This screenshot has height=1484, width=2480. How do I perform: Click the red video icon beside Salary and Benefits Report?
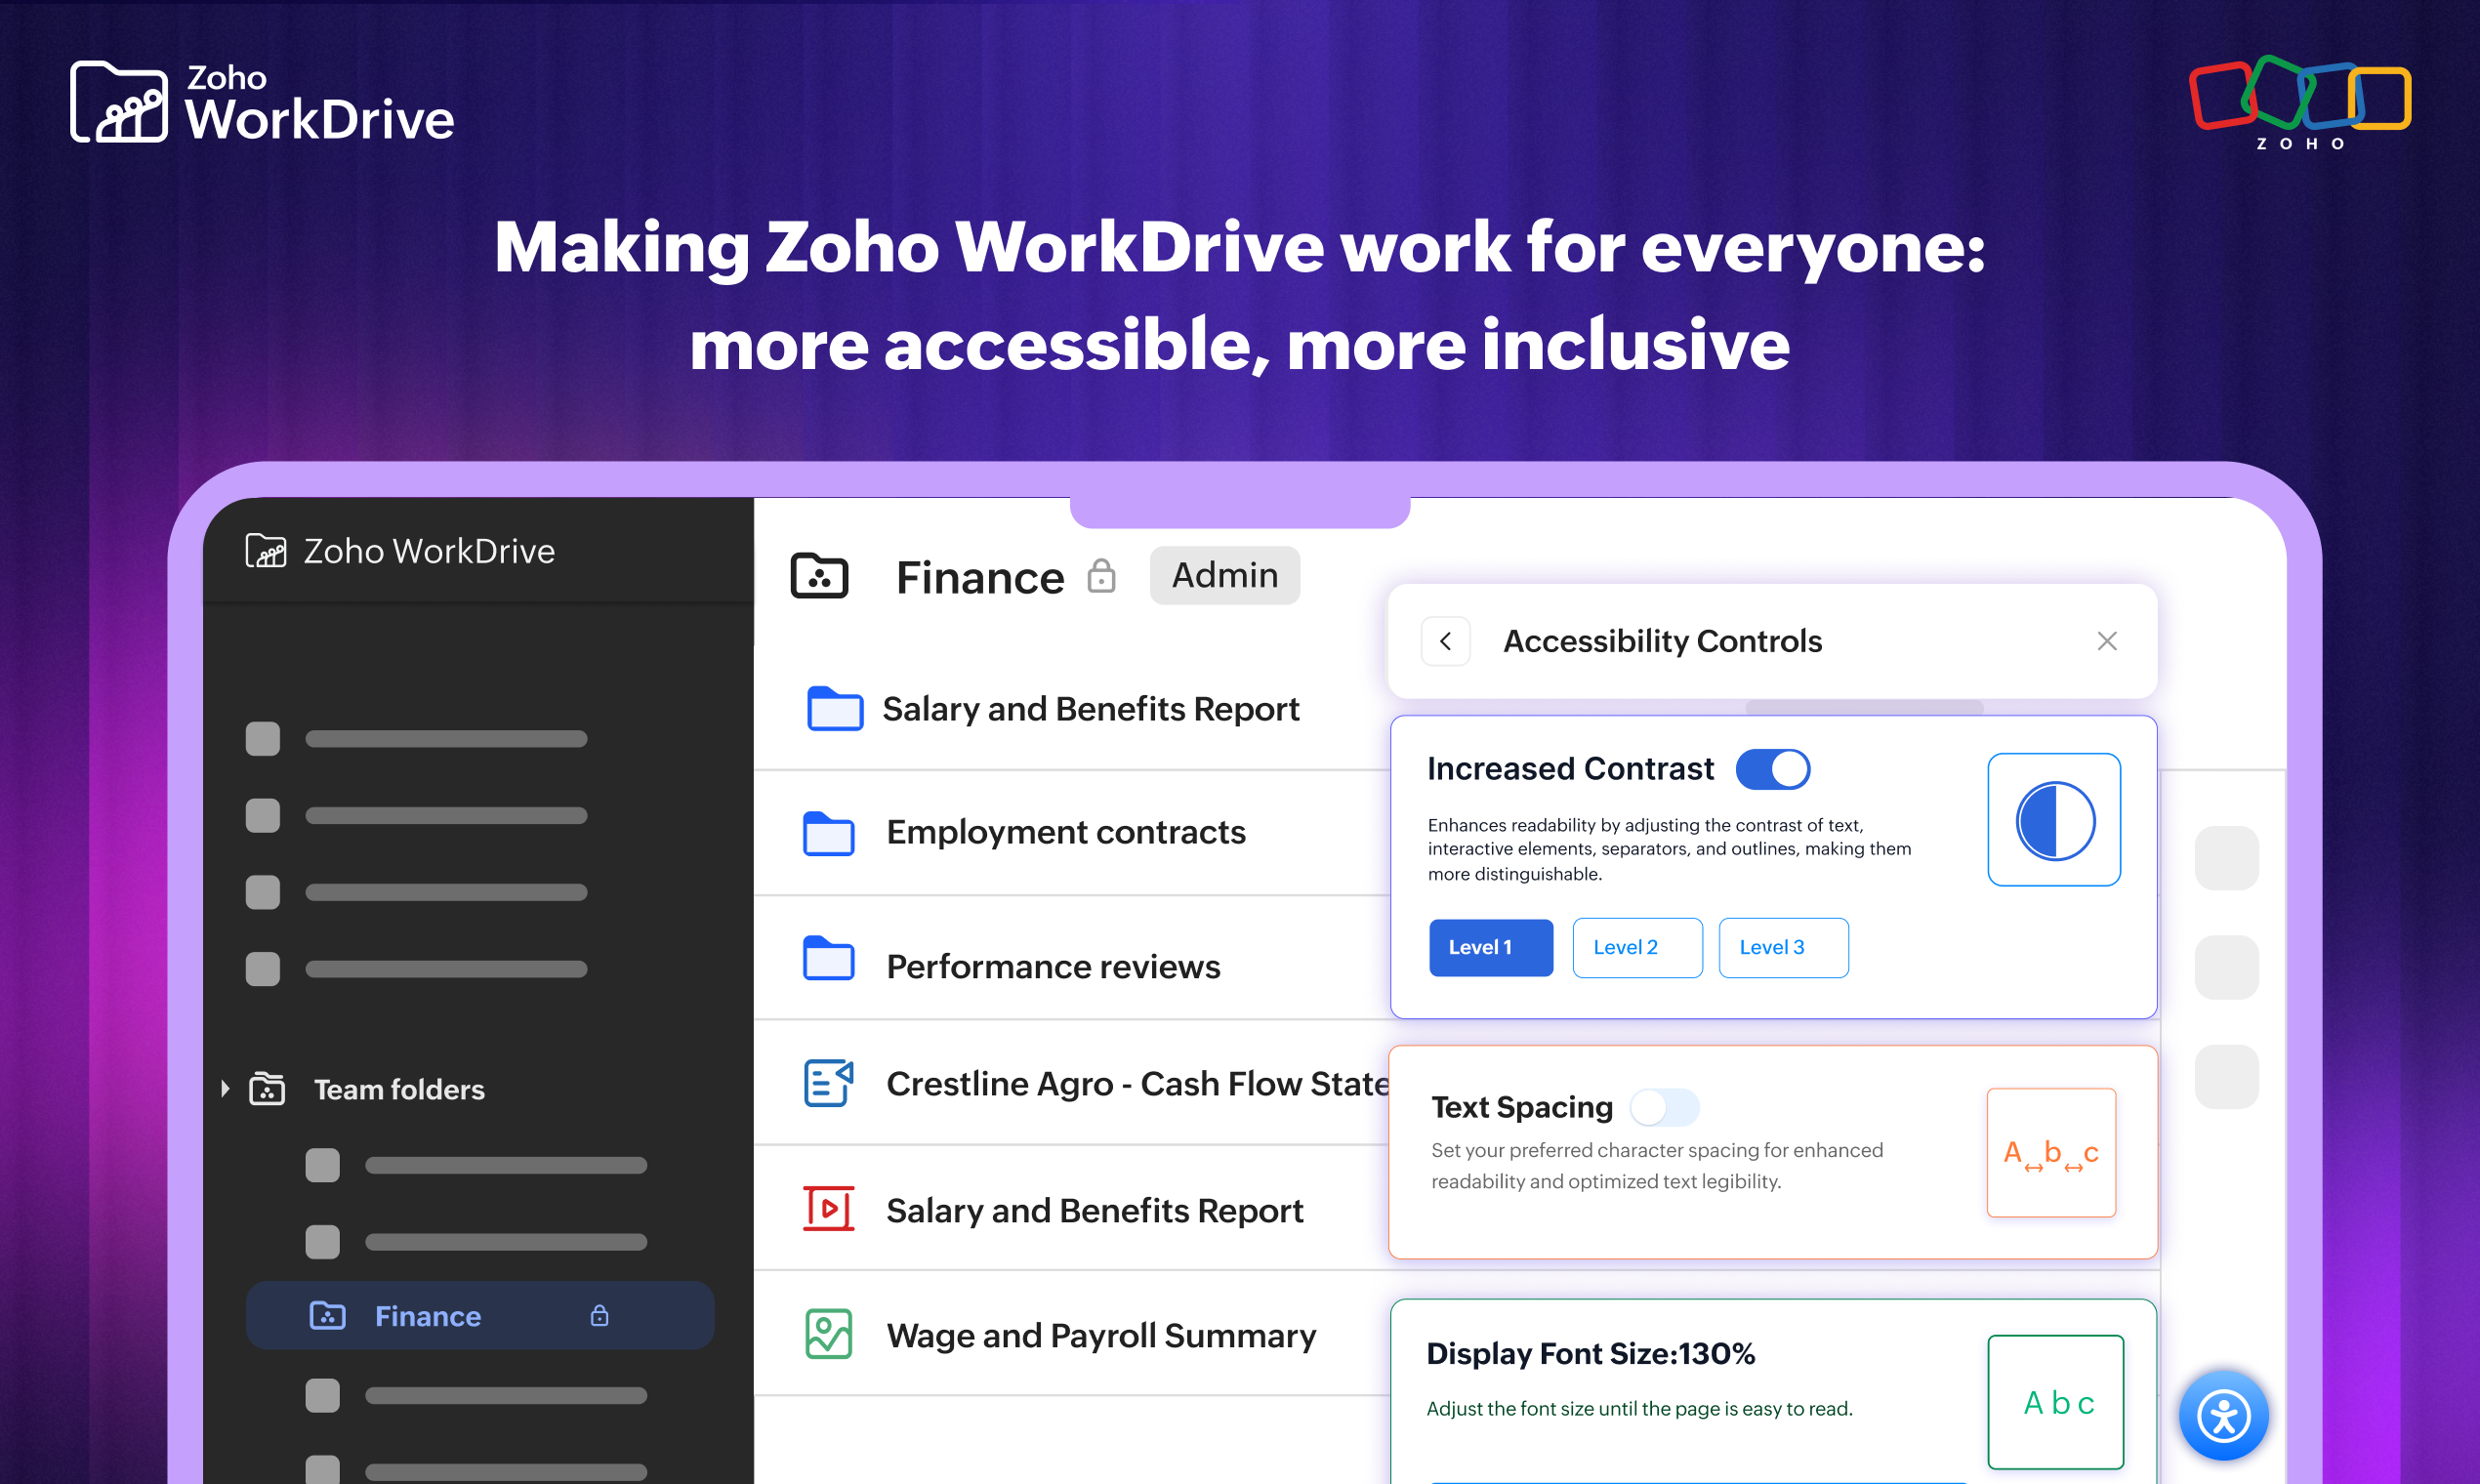827,1209
